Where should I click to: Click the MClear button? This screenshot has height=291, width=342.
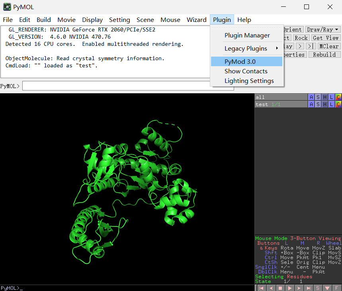[329, 46]
